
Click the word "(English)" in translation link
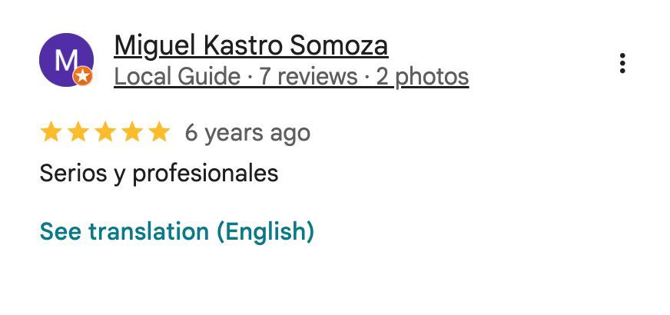[x=265, y=231]
